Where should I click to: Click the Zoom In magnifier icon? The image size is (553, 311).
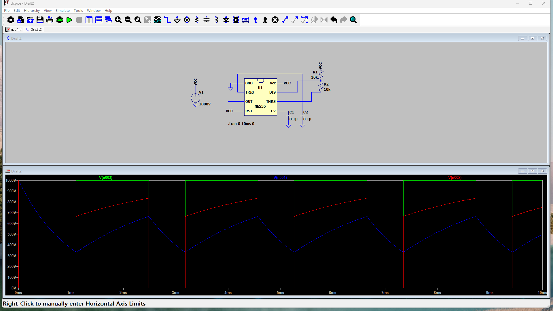point(118,20)
